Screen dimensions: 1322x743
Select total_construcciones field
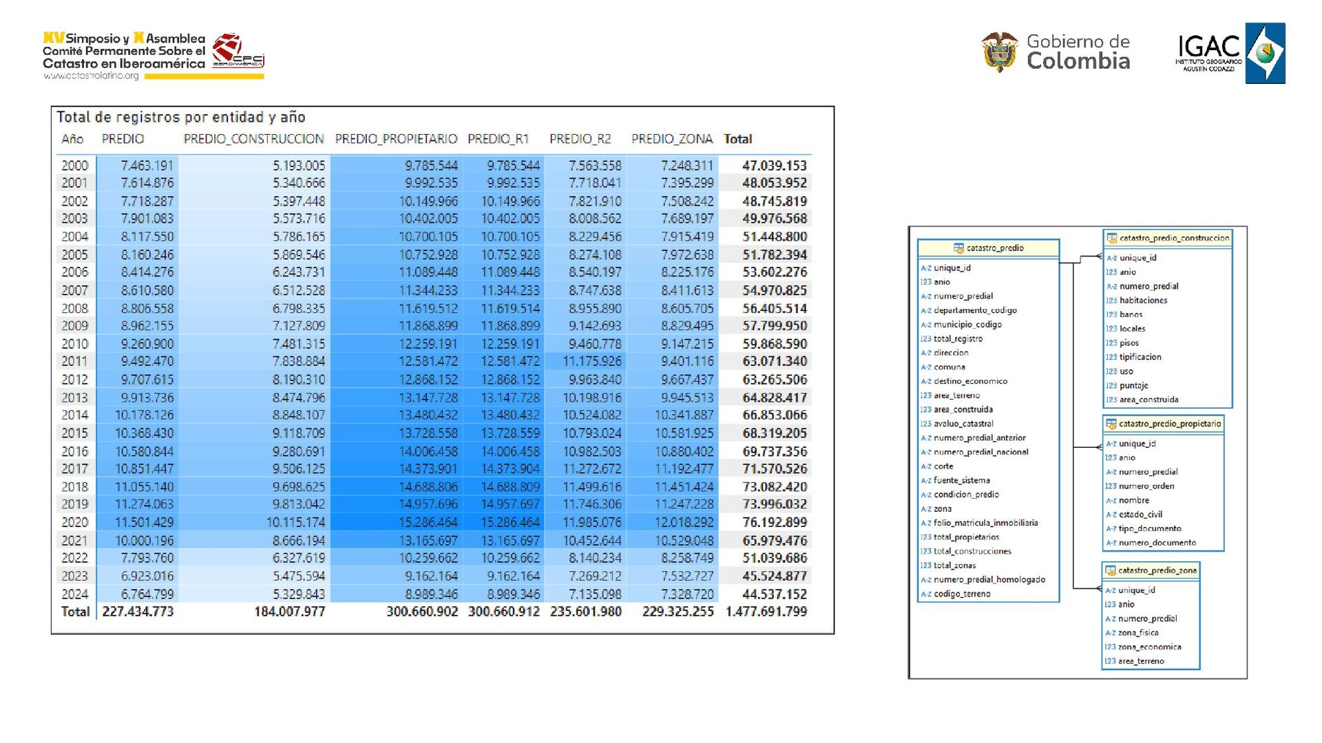tap(972, 551)
